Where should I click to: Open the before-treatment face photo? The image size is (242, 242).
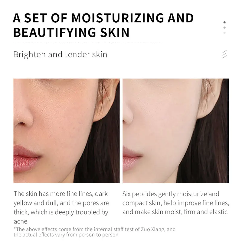click(66, 131)
